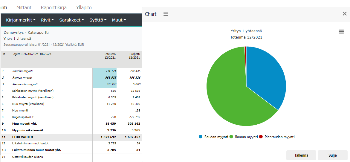Open the Syöttö dropdown menu
This screenshot has width=350, height=162.
tap(98, 20)
